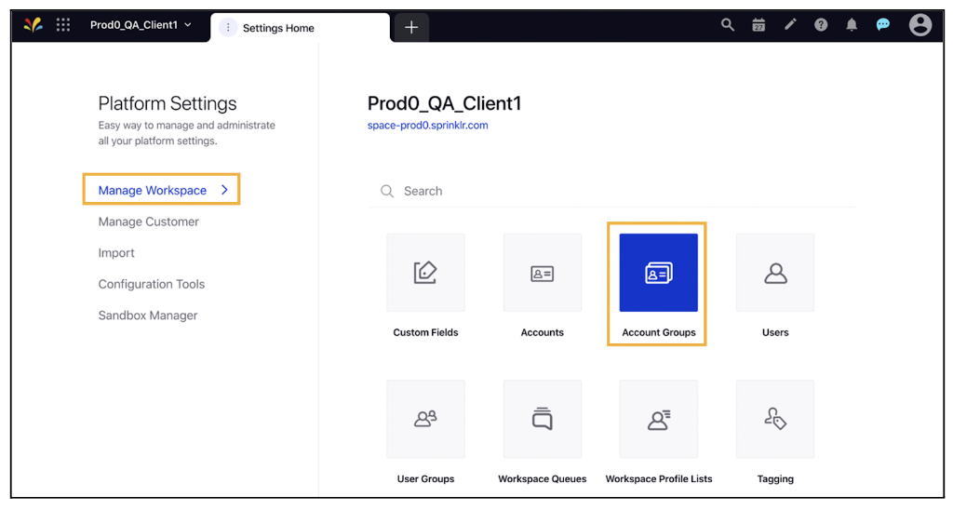
Task: Click the Users label
Action: [x=775, y=332]
